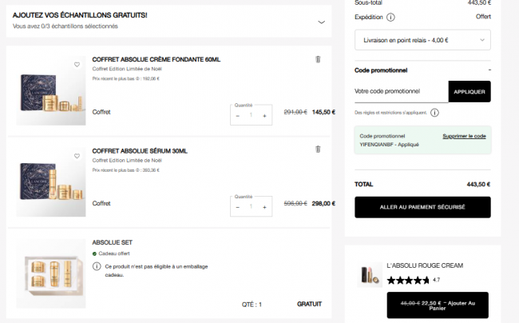Open the Livraison en point relais dropdown
The image size is (519, 323).
point(422,39)
